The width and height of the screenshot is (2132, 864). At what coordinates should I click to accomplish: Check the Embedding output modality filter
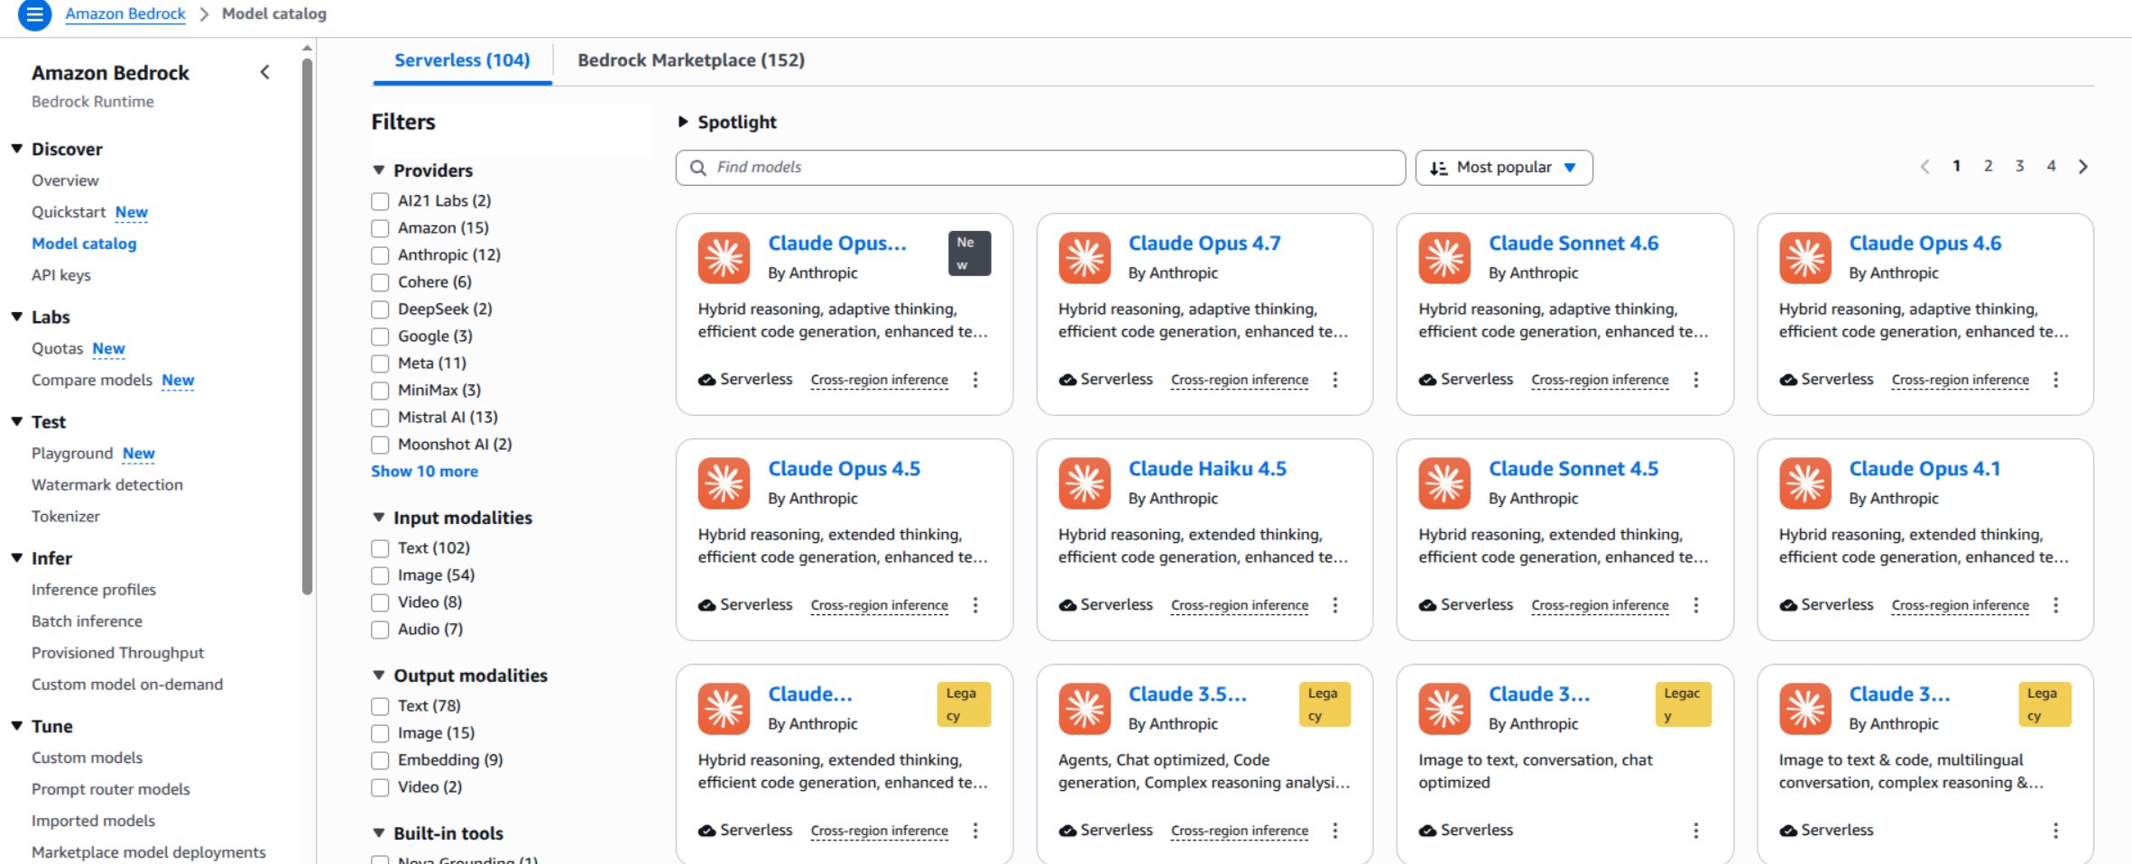(x=380, y=760)
